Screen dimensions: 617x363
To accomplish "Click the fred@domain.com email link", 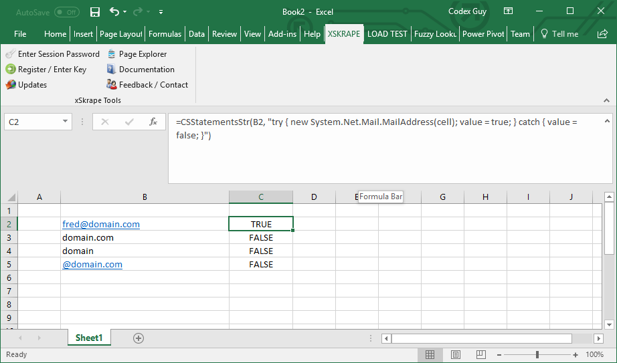I will tap(101, 224).
